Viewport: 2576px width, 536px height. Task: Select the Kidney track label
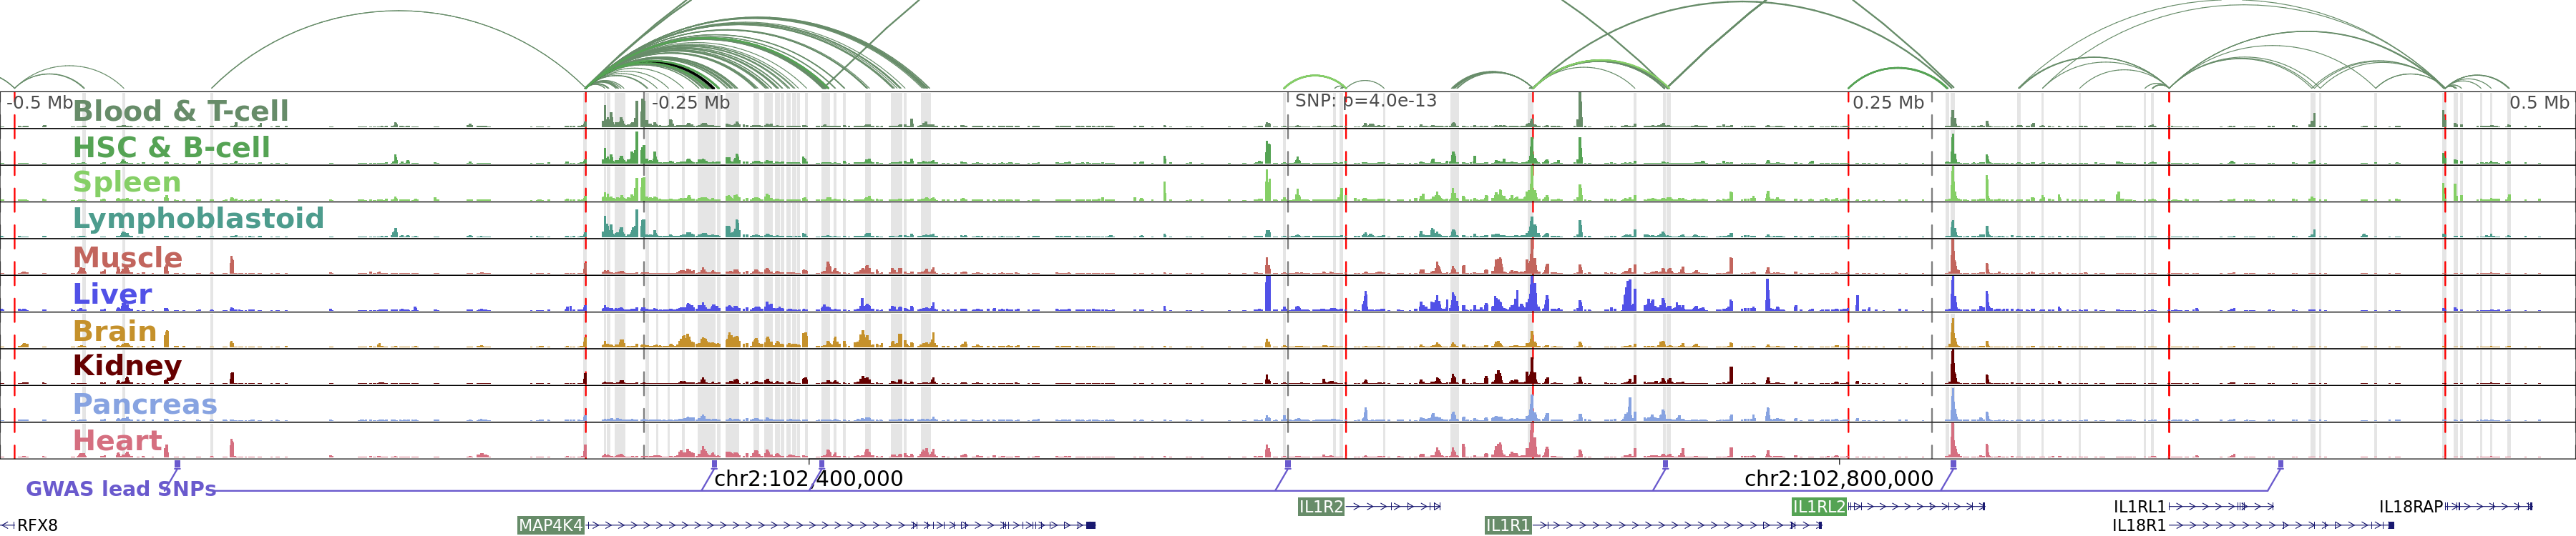[127, 365]
